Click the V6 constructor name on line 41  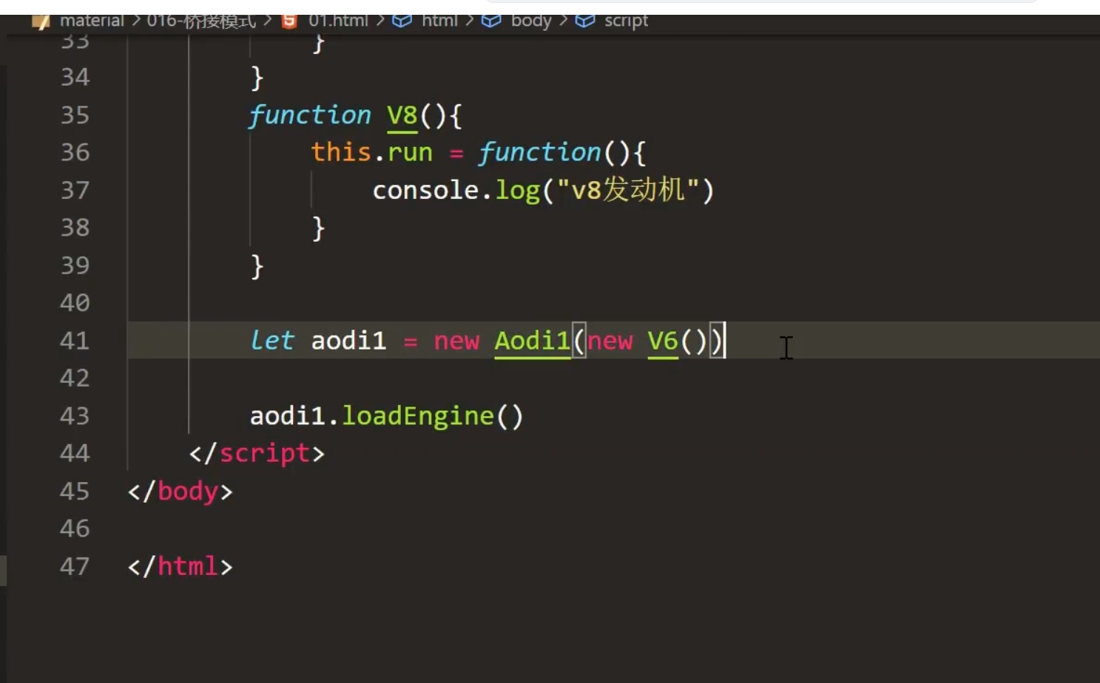(x=663, y=341)
